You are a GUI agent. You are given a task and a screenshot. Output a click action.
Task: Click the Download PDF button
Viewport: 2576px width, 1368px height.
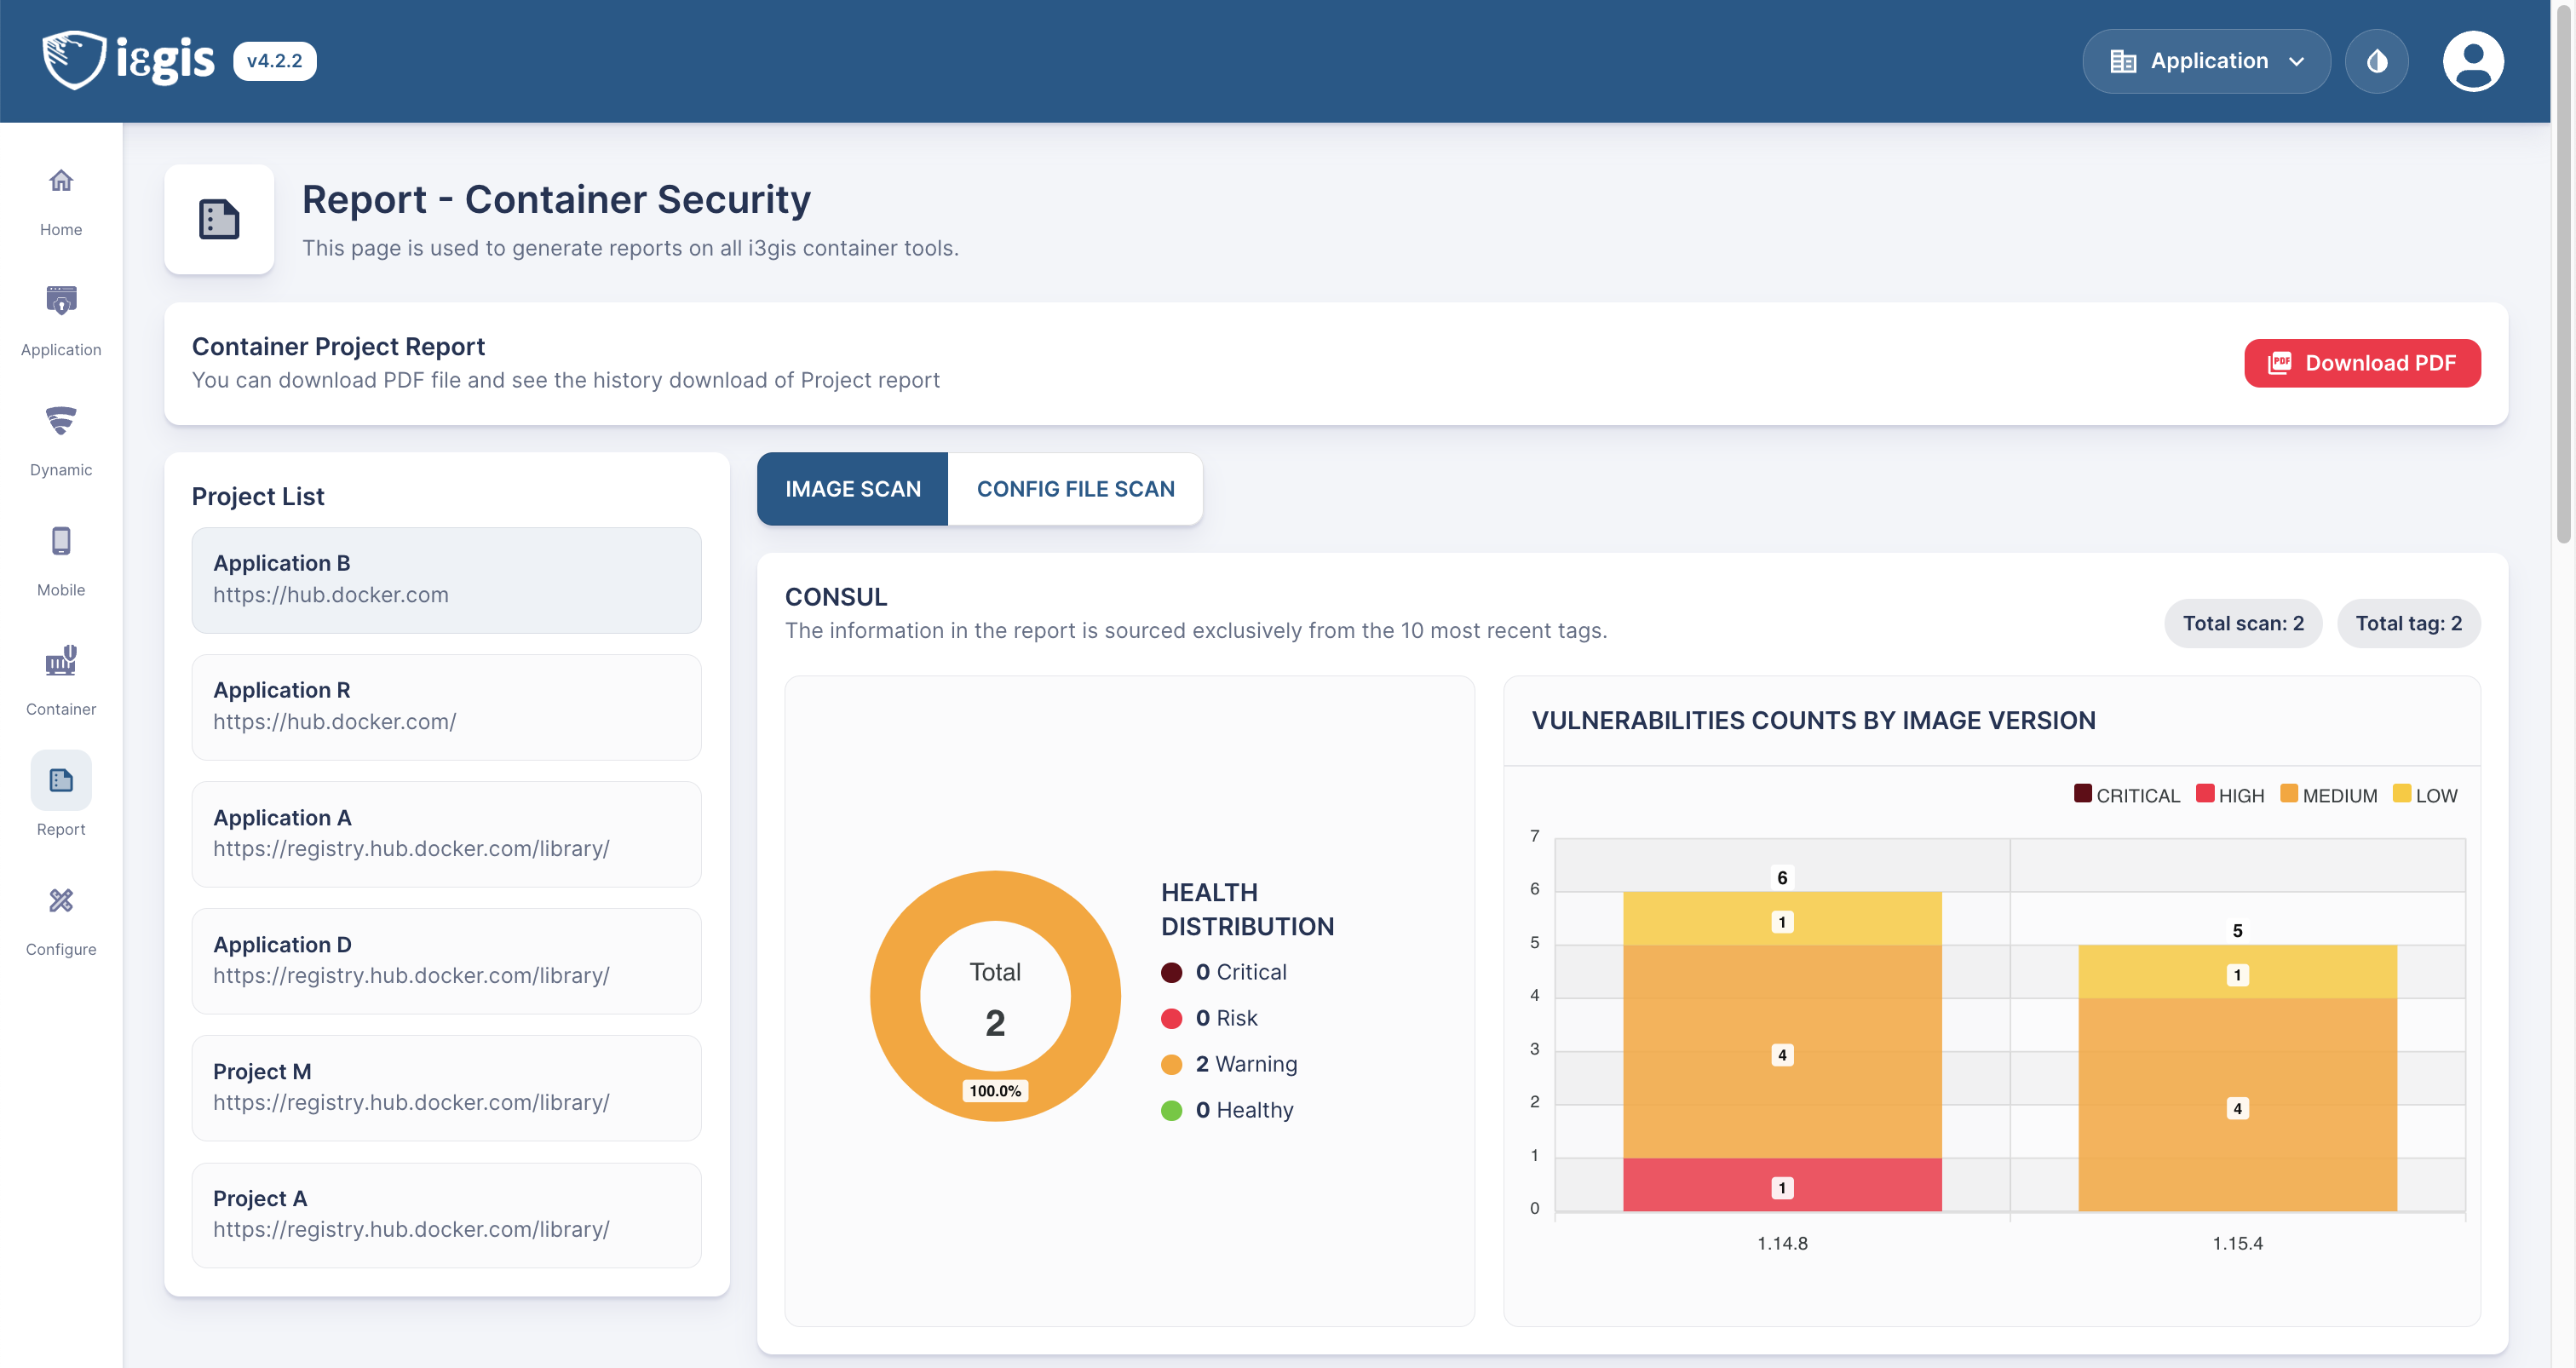click(x=2361, y=363)
